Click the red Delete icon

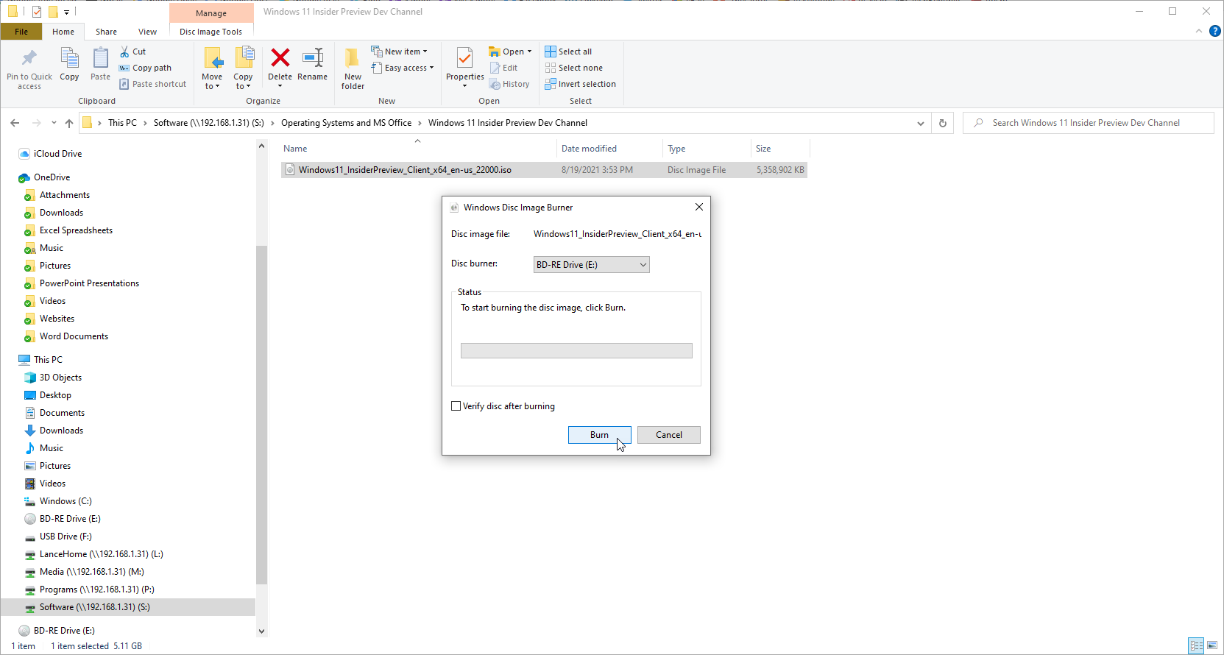pyautogui.click(x=280, y=57)
